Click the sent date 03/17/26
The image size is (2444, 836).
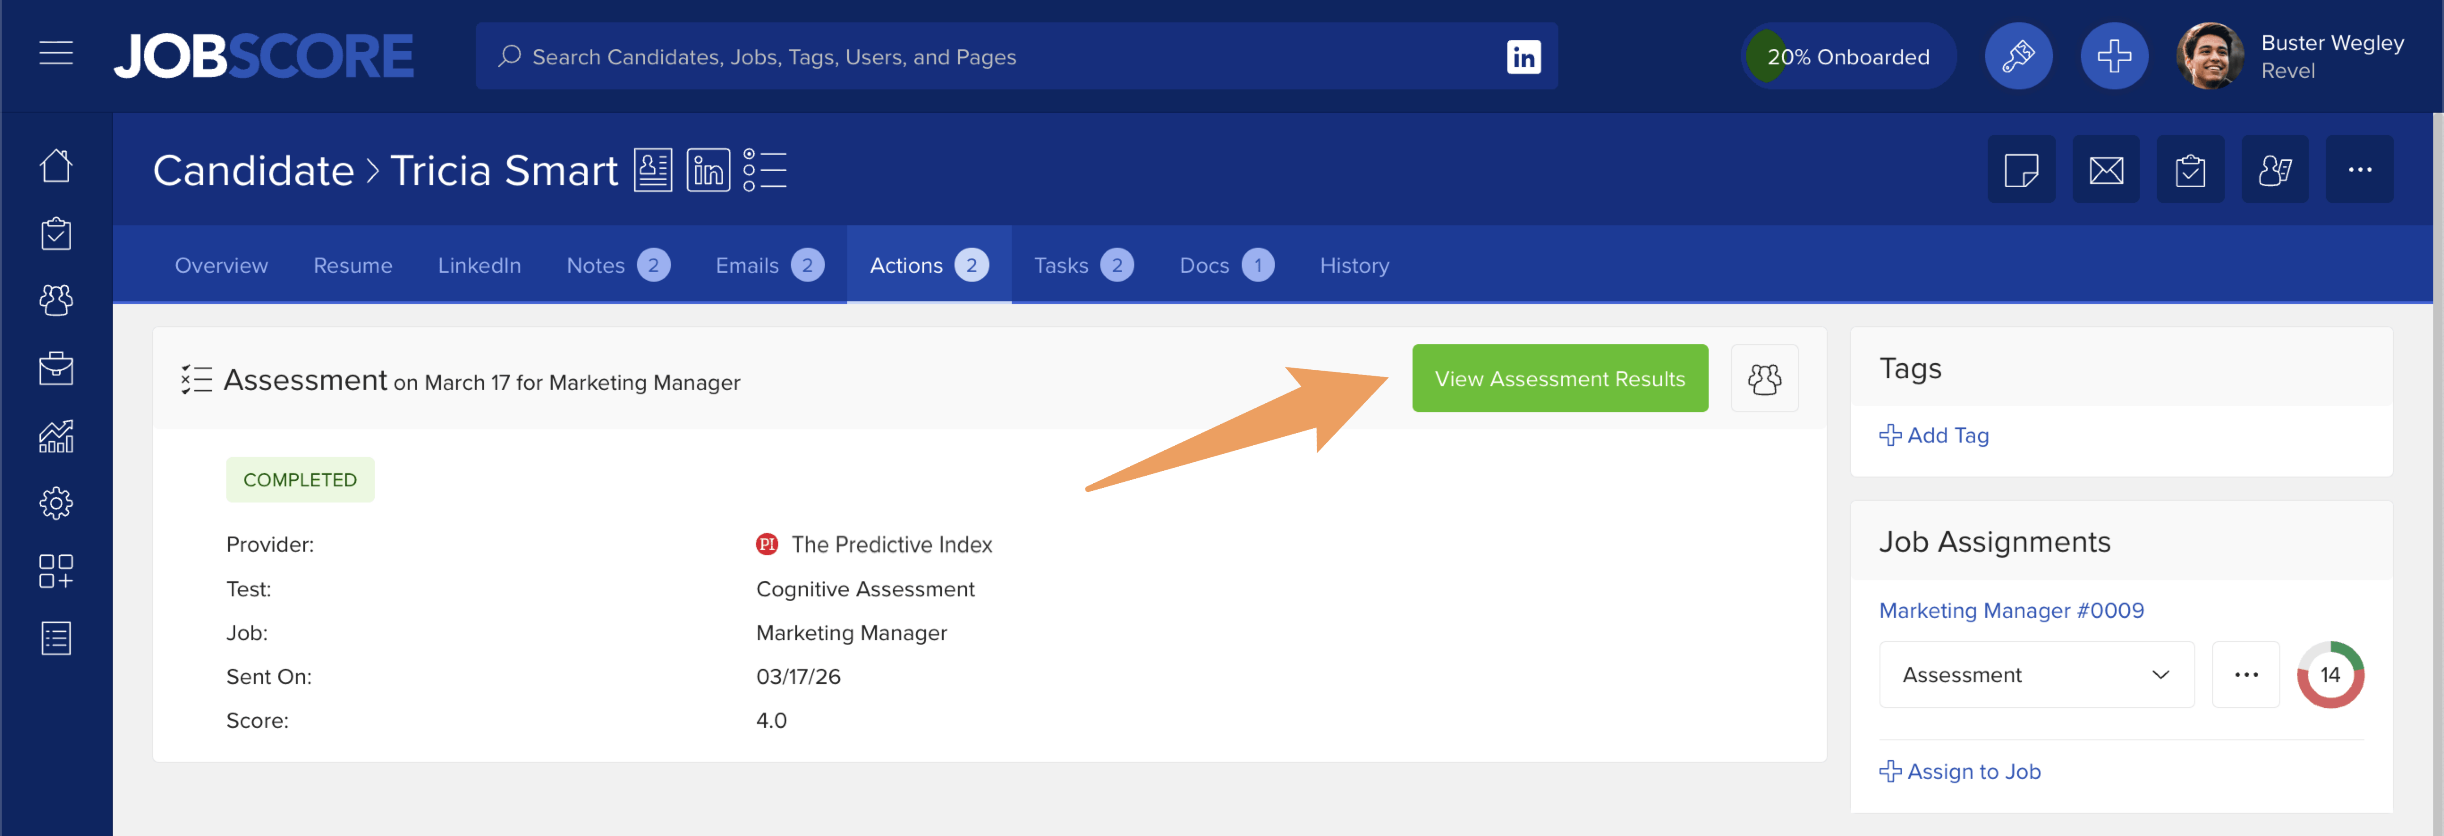pyautogui.click(x=798, y=677)
